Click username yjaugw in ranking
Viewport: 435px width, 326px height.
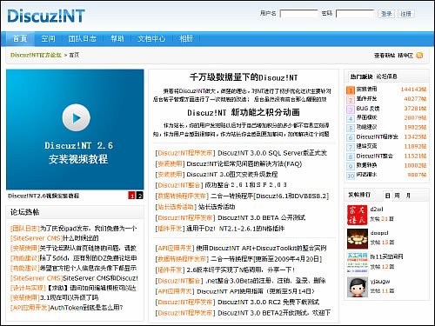click(380, 281)
